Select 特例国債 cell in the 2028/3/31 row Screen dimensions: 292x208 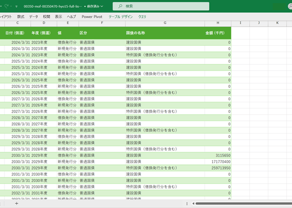pos(165,130)
